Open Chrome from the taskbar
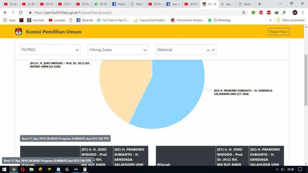The width and height of the screenshot is (308, 173). 14,169
